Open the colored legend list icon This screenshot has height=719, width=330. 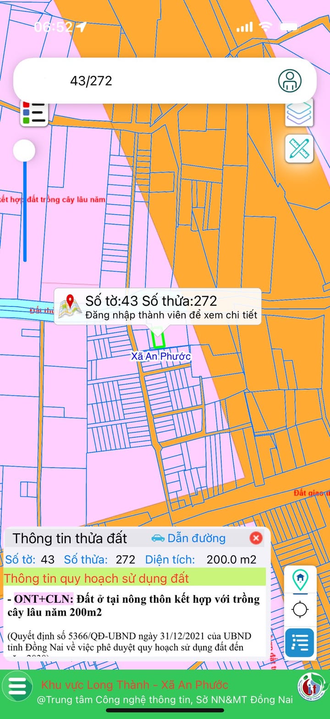pos(34,114)
